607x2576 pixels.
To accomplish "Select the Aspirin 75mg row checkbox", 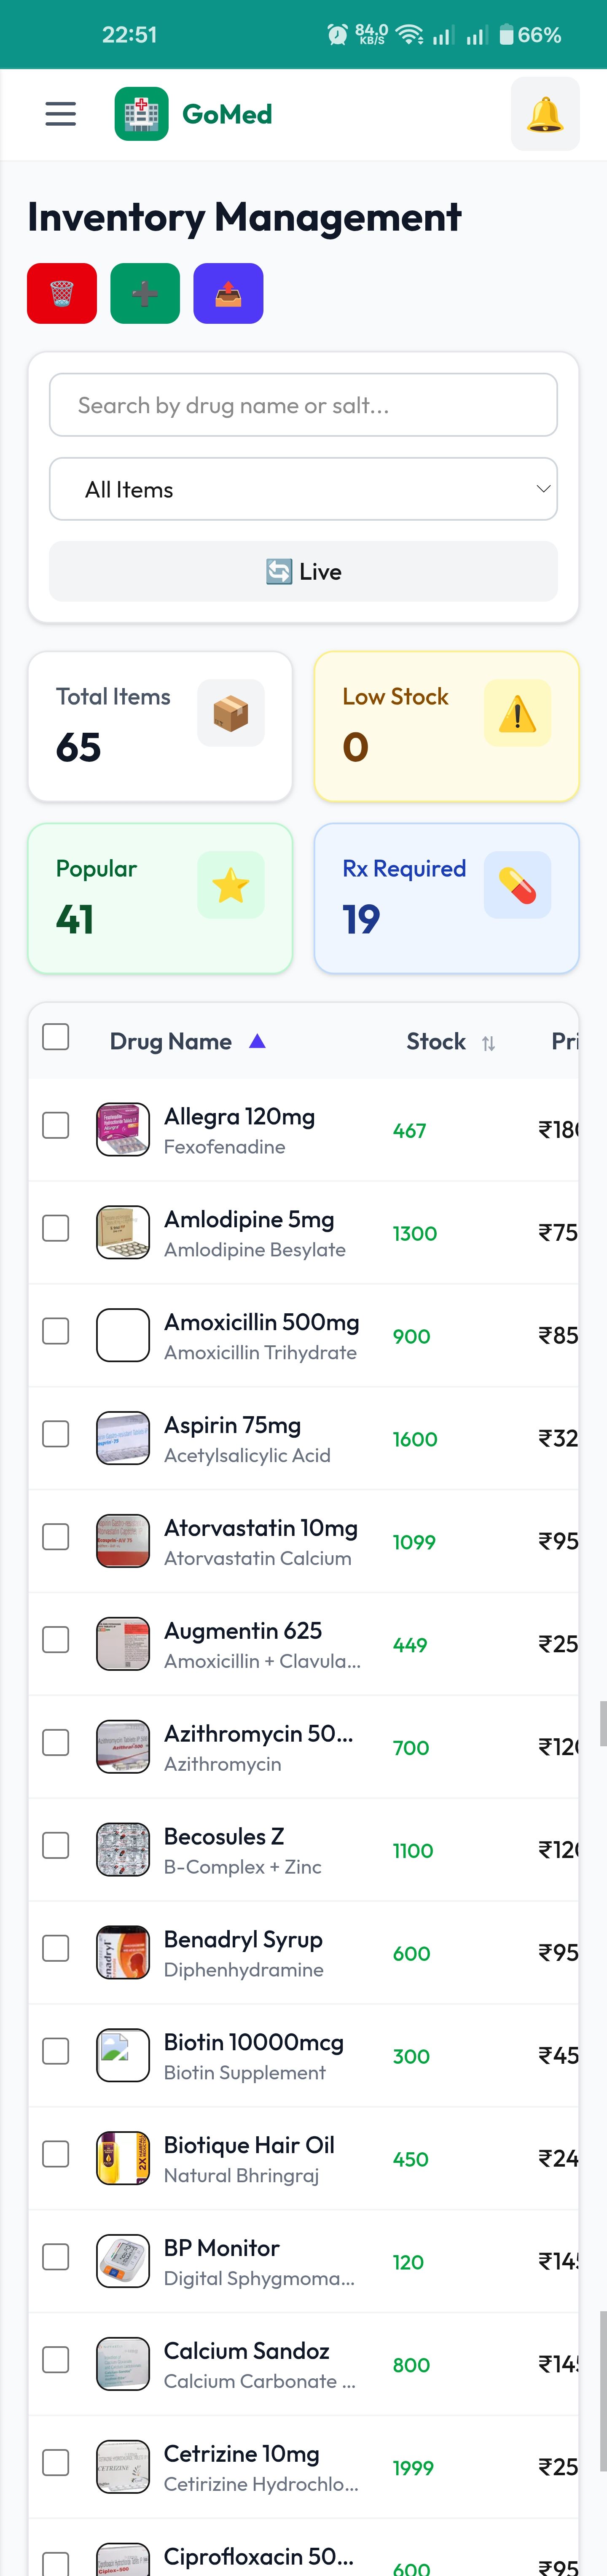I will point(56,1434).
